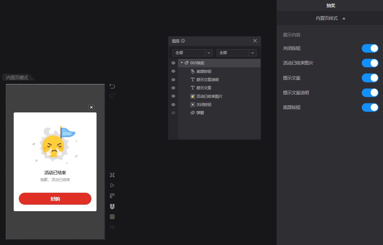Select the 关闭按钮 layer row
The image size is (383, 245).
[219, 105]
